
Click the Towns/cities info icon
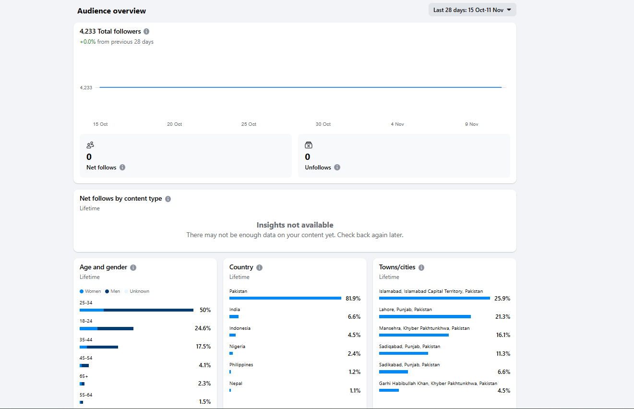coord(421,267)
